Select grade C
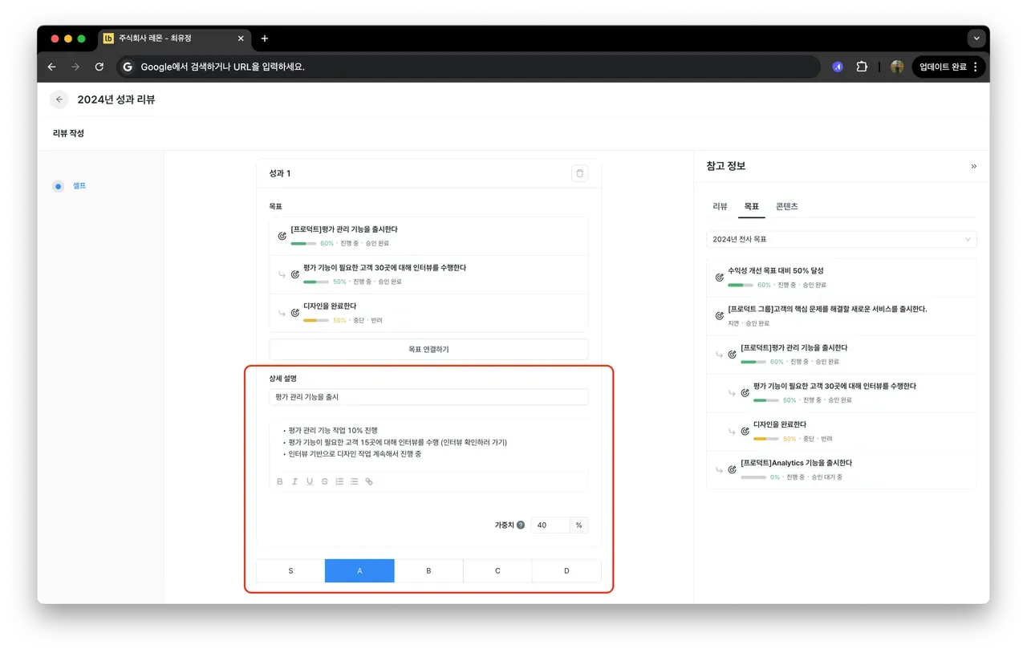The width and height of the screenshot is (1027, 653). 497,570
